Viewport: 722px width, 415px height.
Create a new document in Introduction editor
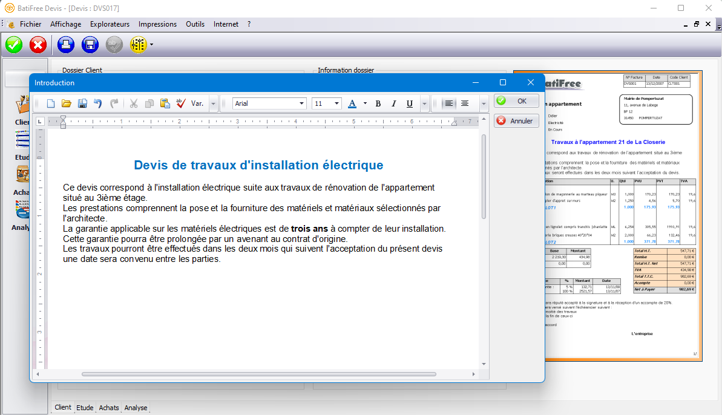[x=51, y=103]
